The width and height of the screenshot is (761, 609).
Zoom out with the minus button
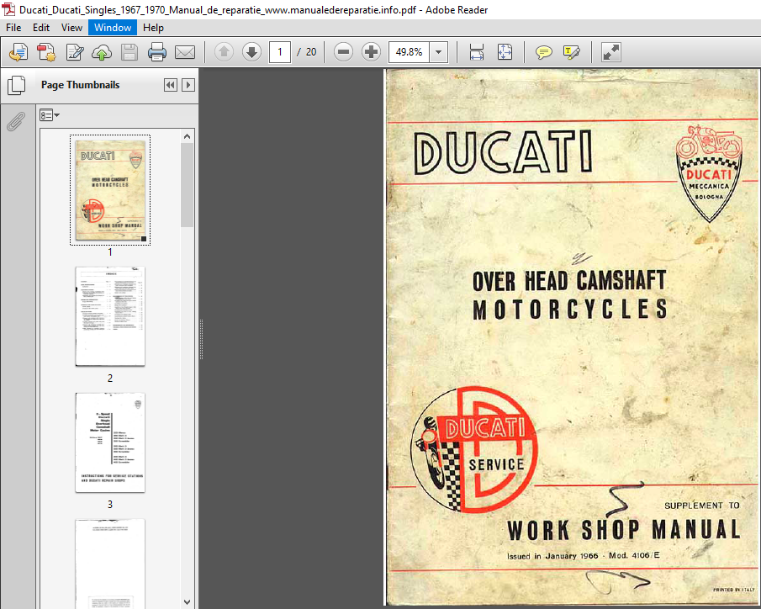click(344, 52)
